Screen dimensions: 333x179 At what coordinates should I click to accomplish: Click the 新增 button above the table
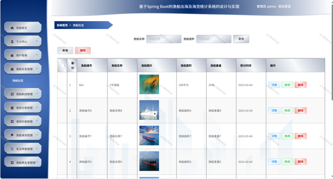[x=65, y=50]
